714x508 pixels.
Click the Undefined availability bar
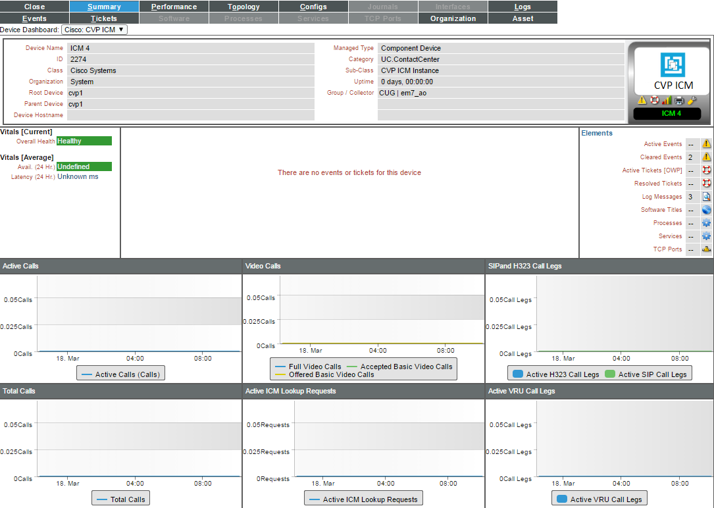84,166
